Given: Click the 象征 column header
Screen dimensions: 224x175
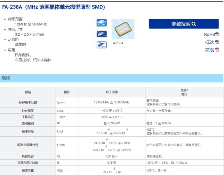Looking at the screenshot, I should [67, 92].
